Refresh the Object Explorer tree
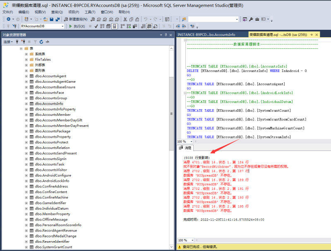The width and height of the screenshot is (331, 251). (41, 42)
